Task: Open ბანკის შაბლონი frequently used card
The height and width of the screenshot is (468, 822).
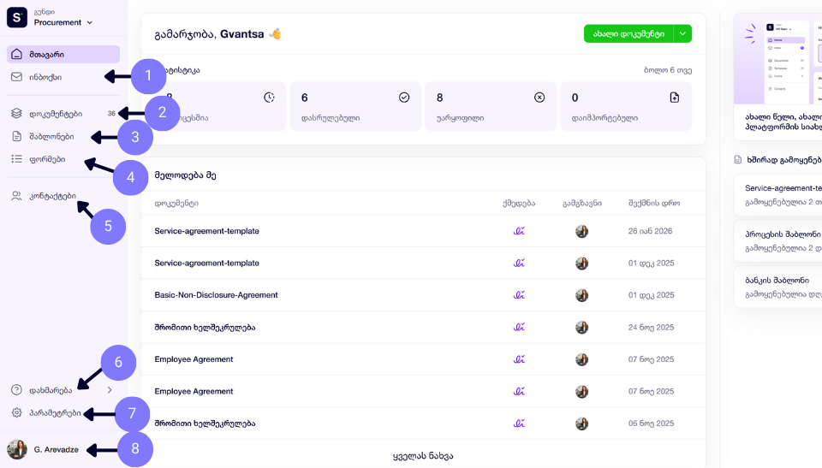Action: click(778, 287)
